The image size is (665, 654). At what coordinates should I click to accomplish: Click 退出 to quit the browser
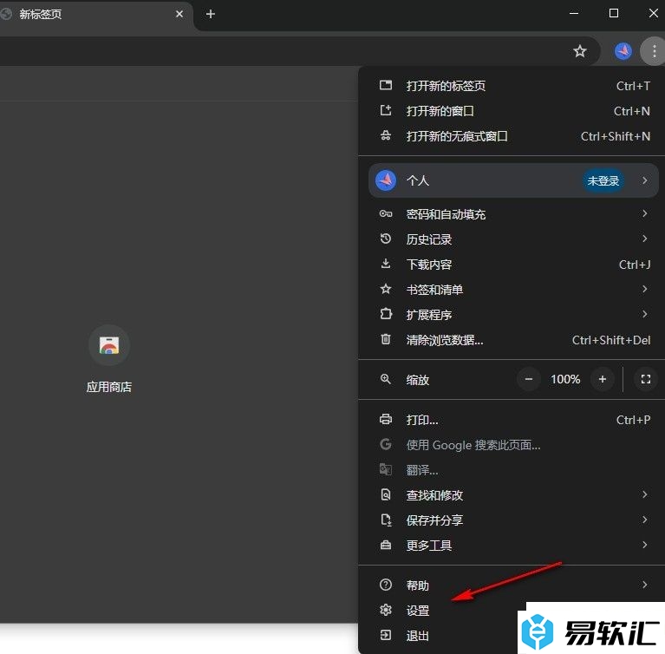tap(418, 636)
